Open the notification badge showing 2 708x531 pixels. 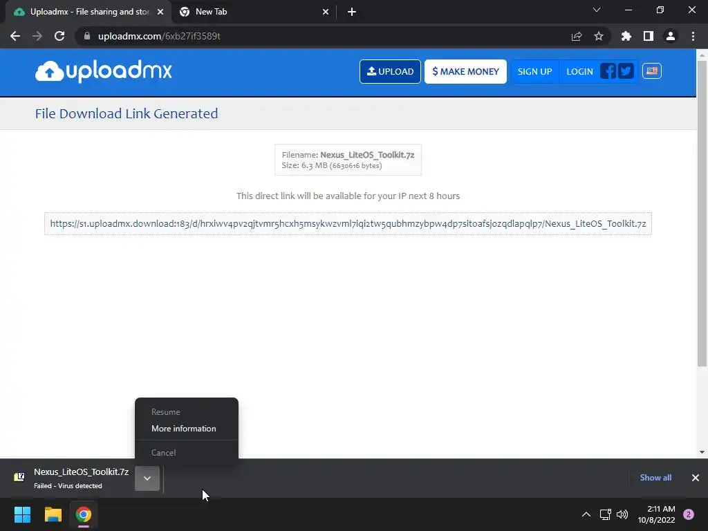689,514
